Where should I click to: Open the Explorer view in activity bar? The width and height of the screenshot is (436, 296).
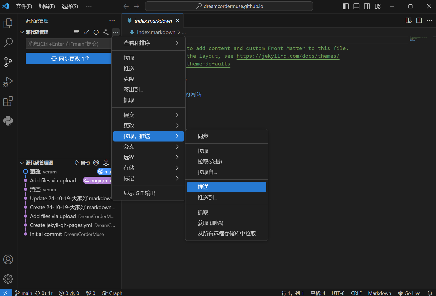point(8,23)
